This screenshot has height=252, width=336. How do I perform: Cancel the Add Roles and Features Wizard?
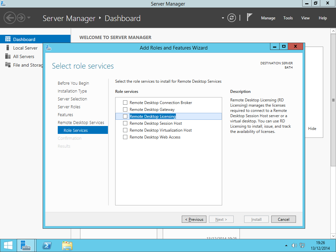click(x=283, y=219)
